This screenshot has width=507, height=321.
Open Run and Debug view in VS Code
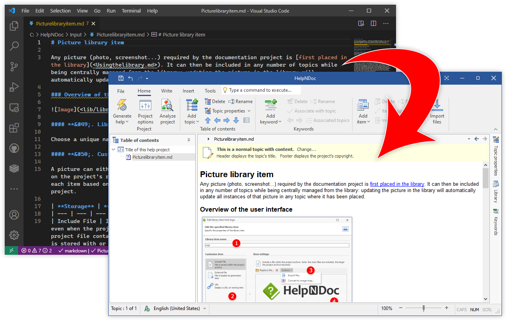click(14, 87)
